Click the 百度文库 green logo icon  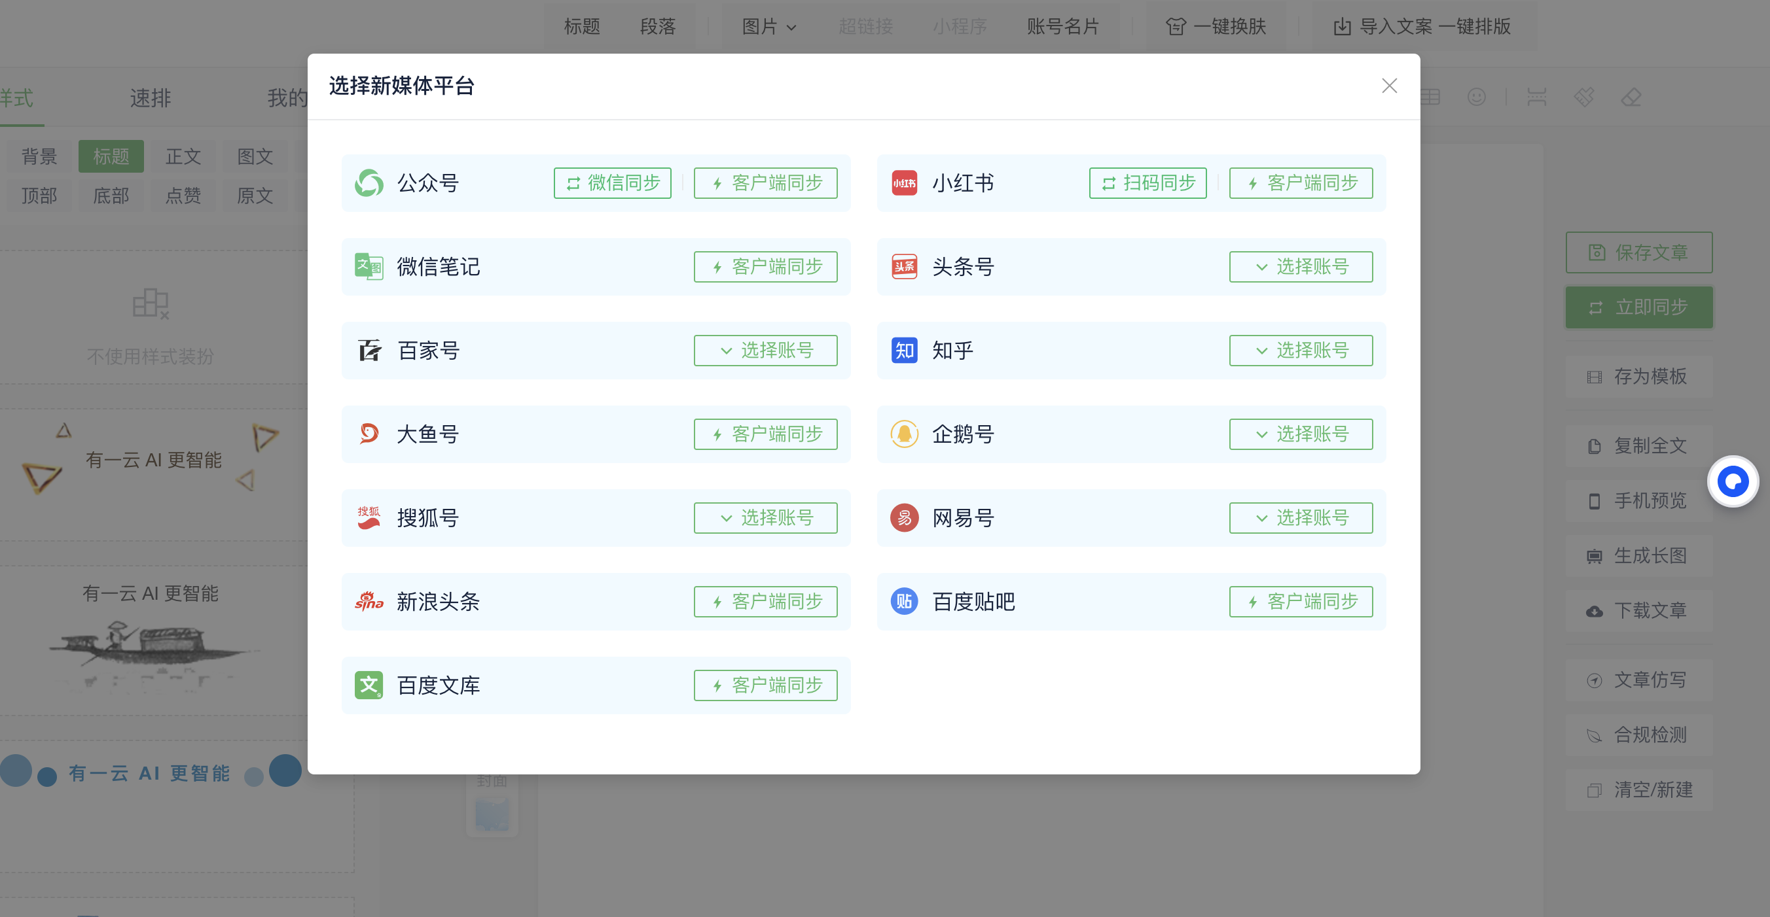point(369,685)
